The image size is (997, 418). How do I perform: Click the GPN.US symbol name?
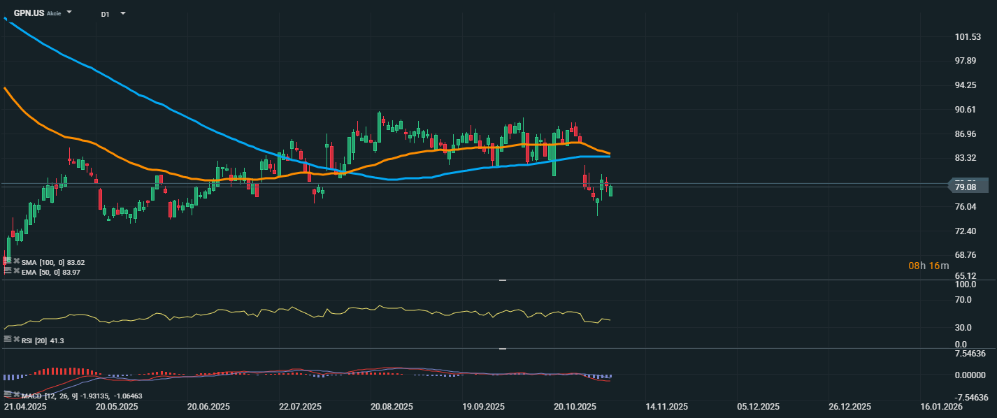29,13
